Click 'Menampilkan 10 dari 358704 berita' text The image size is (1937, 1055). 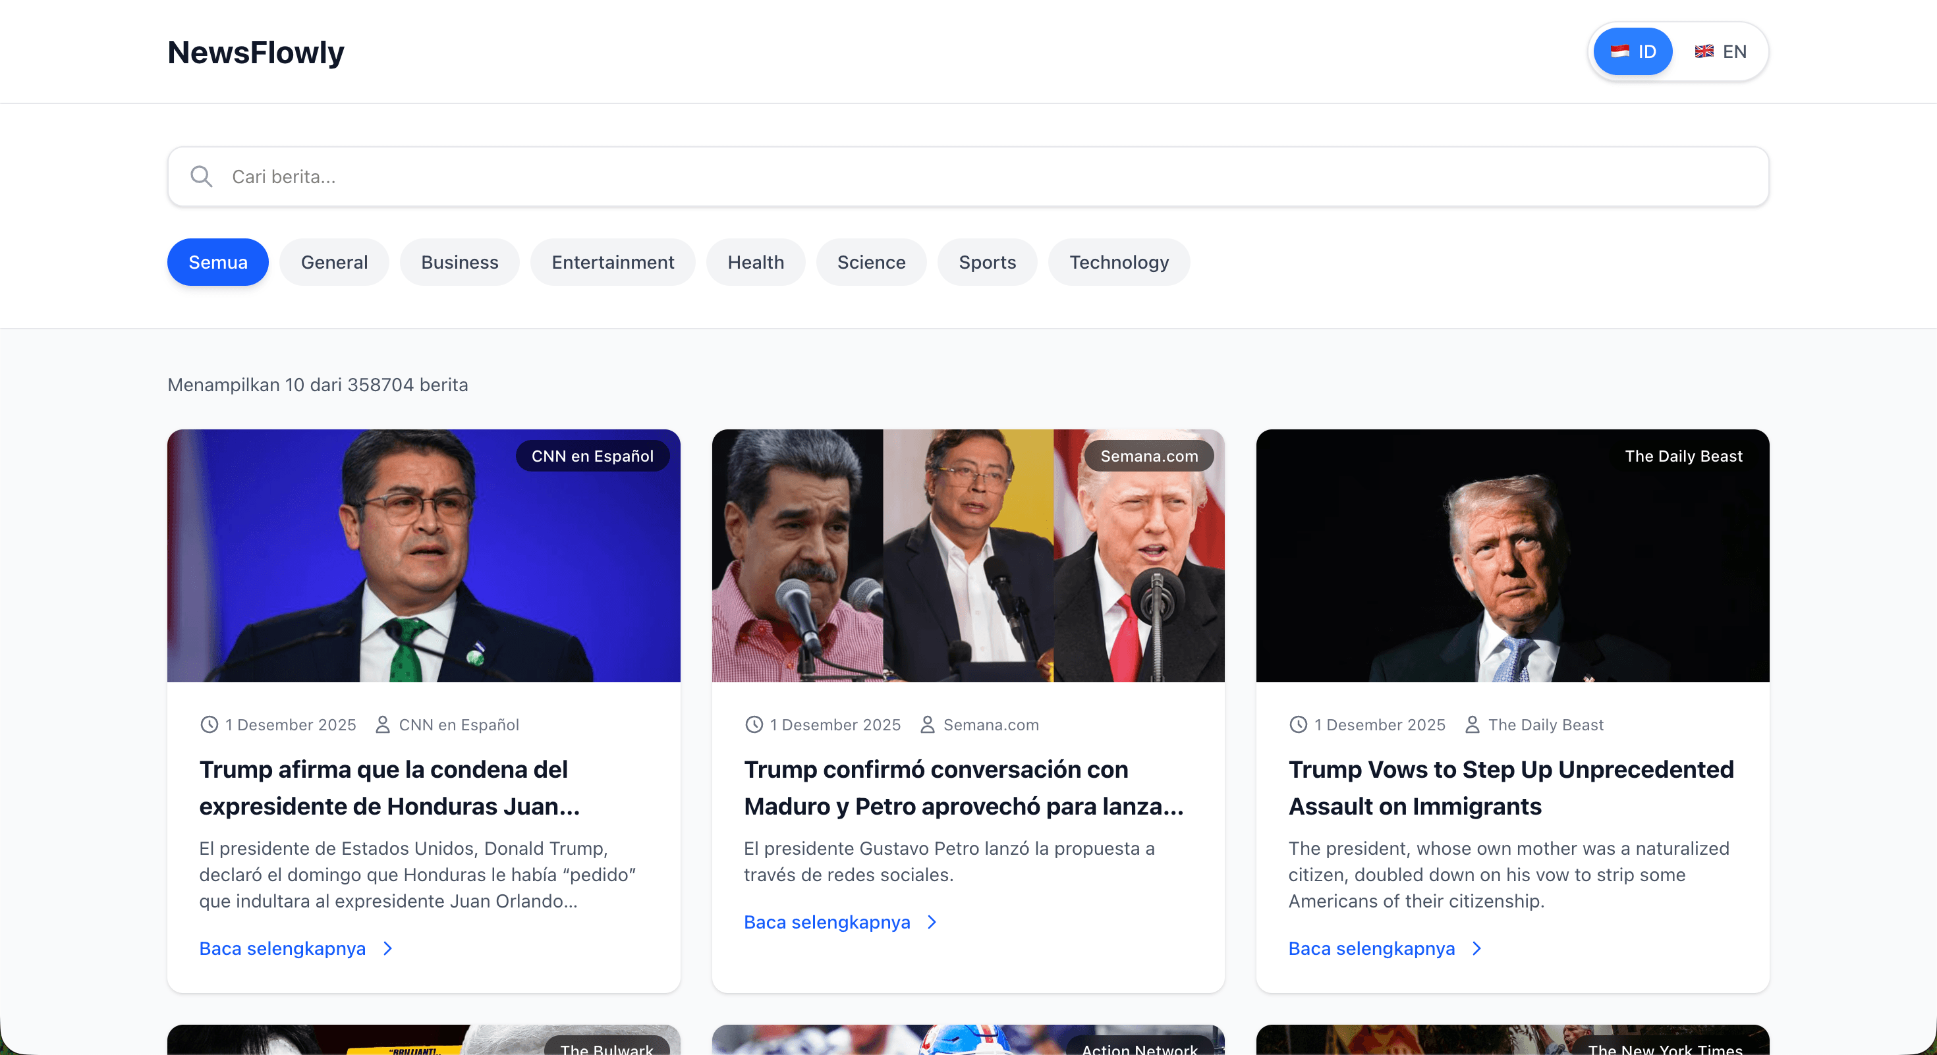(318, 385)
